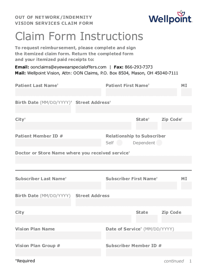Click the patient State field
The width and height of the screenshot is (207, 275).
[x=147, y=126]
